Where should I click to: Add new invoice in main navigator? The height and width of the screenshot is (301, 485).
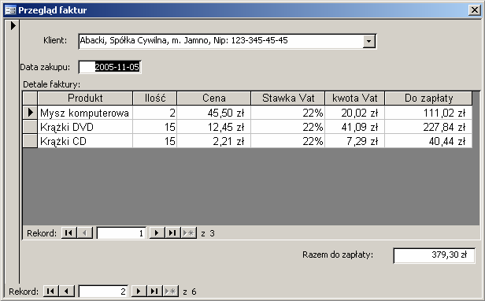[170, 291]
